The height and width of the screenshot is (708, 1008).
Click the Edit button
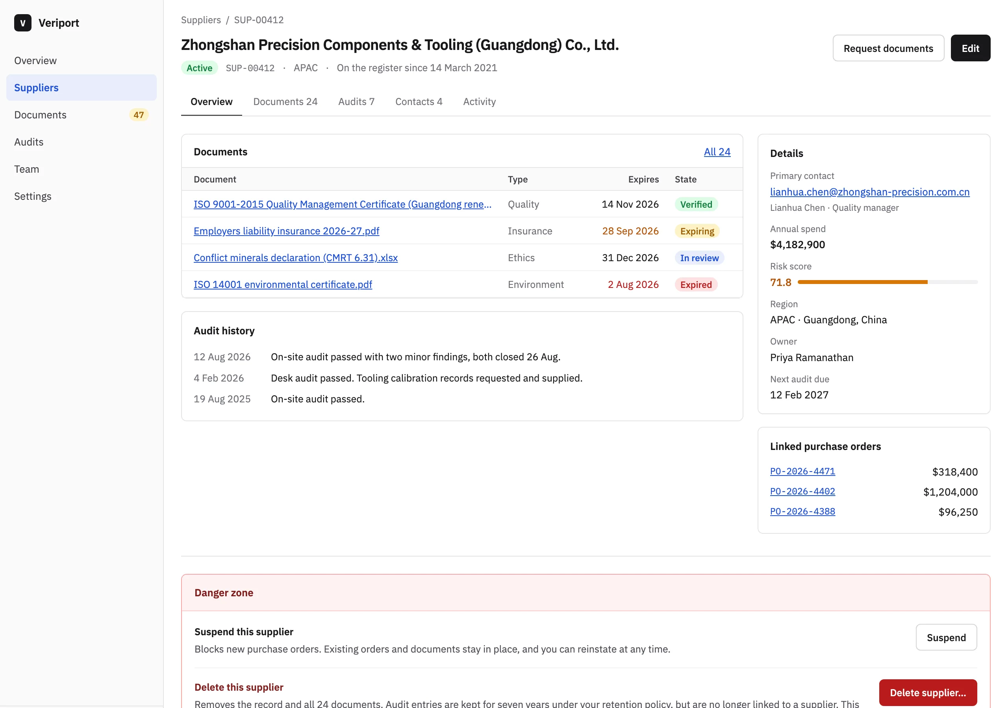point(970,48)
